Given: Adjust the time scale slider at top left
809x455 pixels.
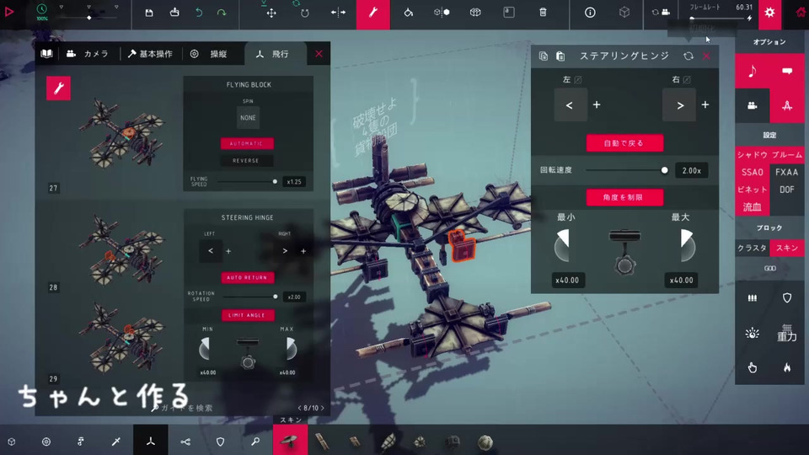Looking at the screenshot, I should [88, 18].
